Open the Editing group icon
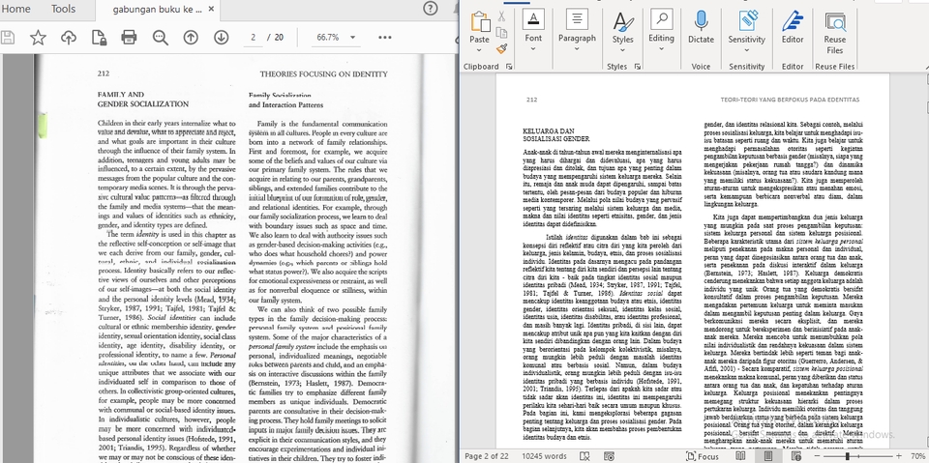The image size is (929, 463). 661,19
